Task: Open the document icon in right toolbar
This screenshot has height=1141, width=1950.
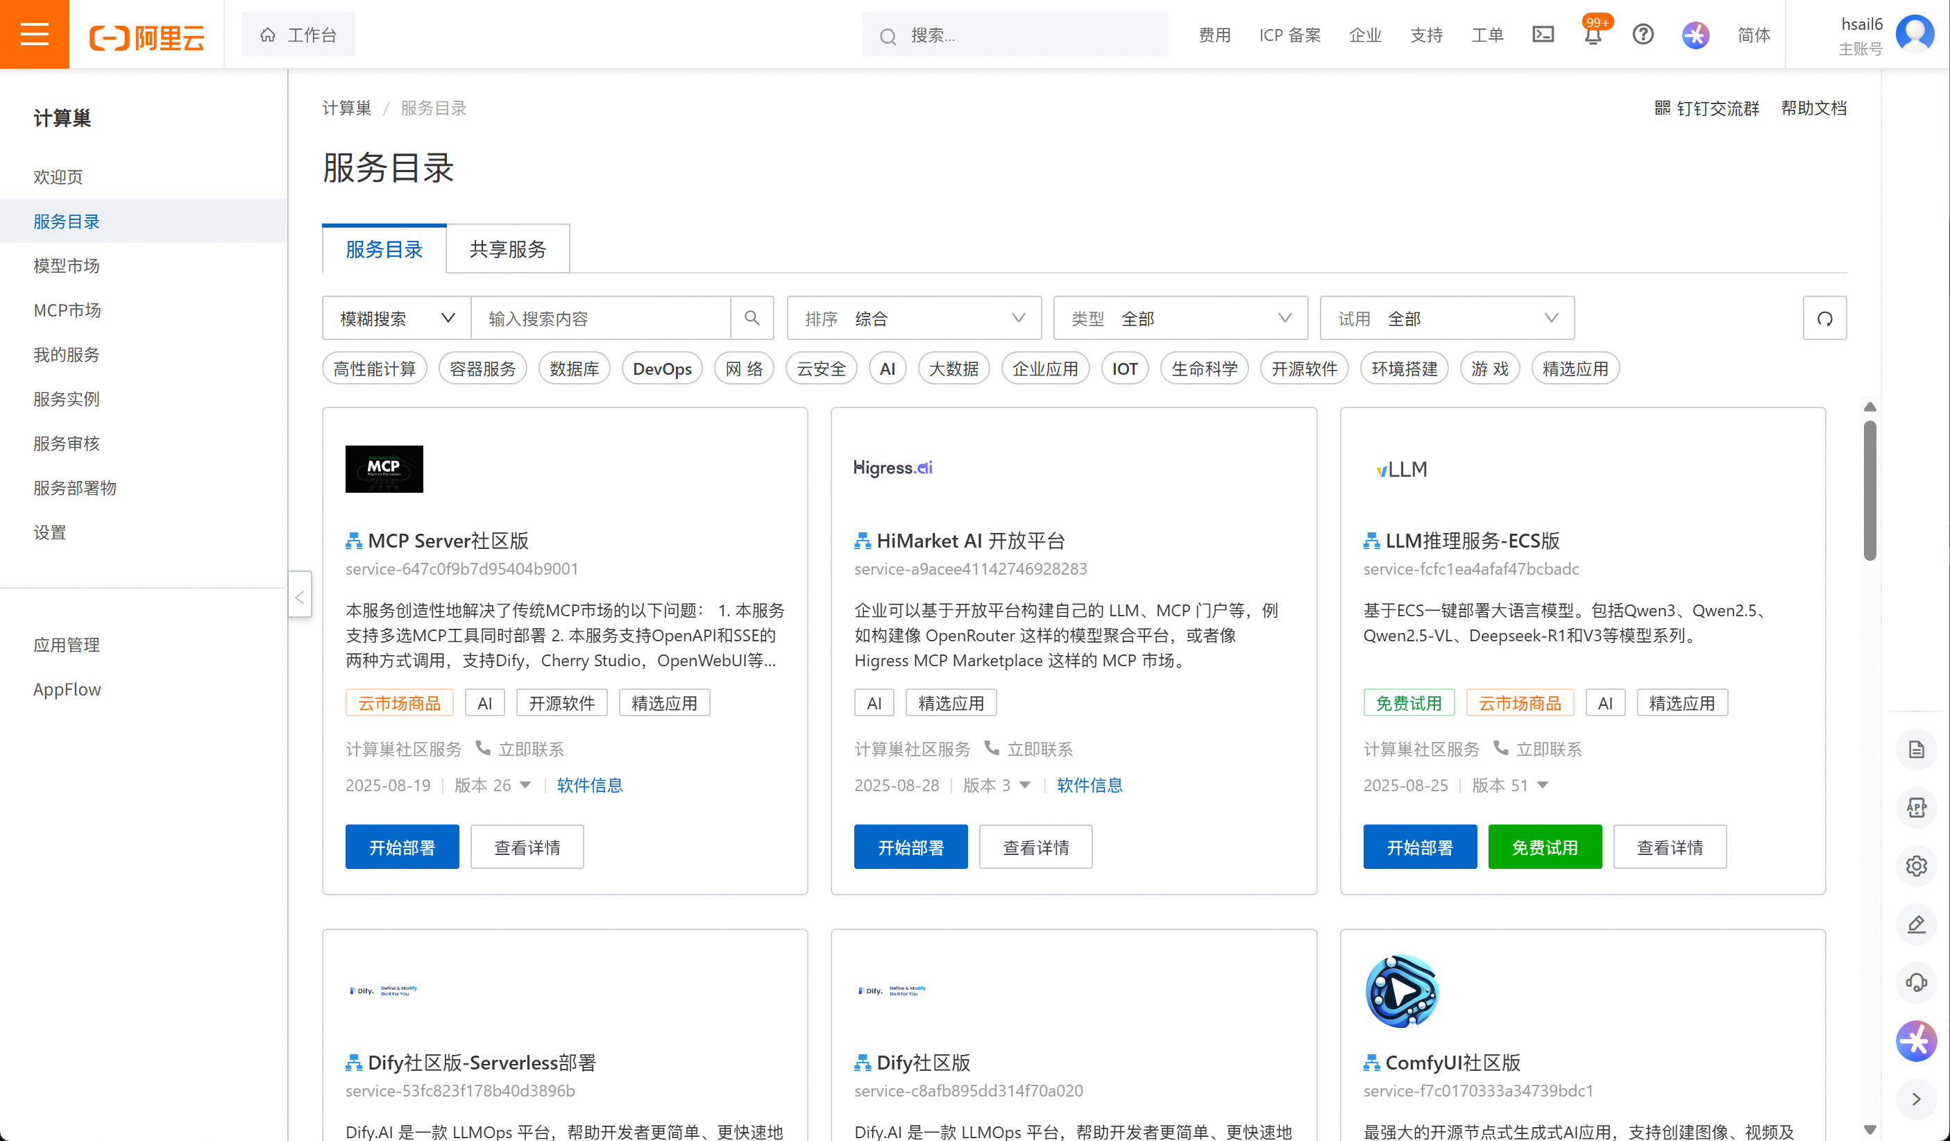Action: [x=1916, y=750]
